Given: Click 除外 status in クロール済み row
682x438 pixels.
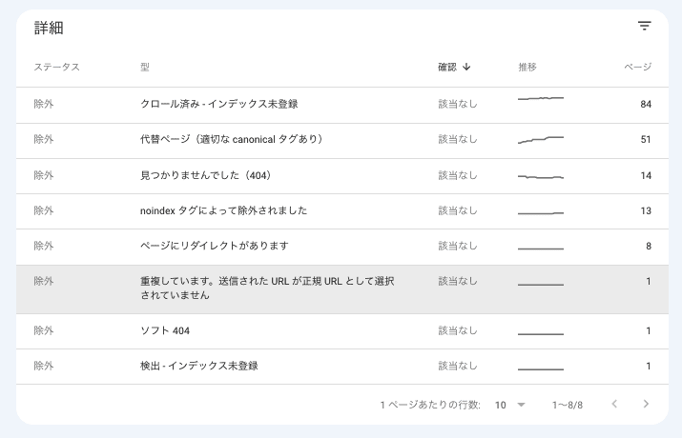Looking at the screenshot, I should pyautogui.click(x=44, y=104).
